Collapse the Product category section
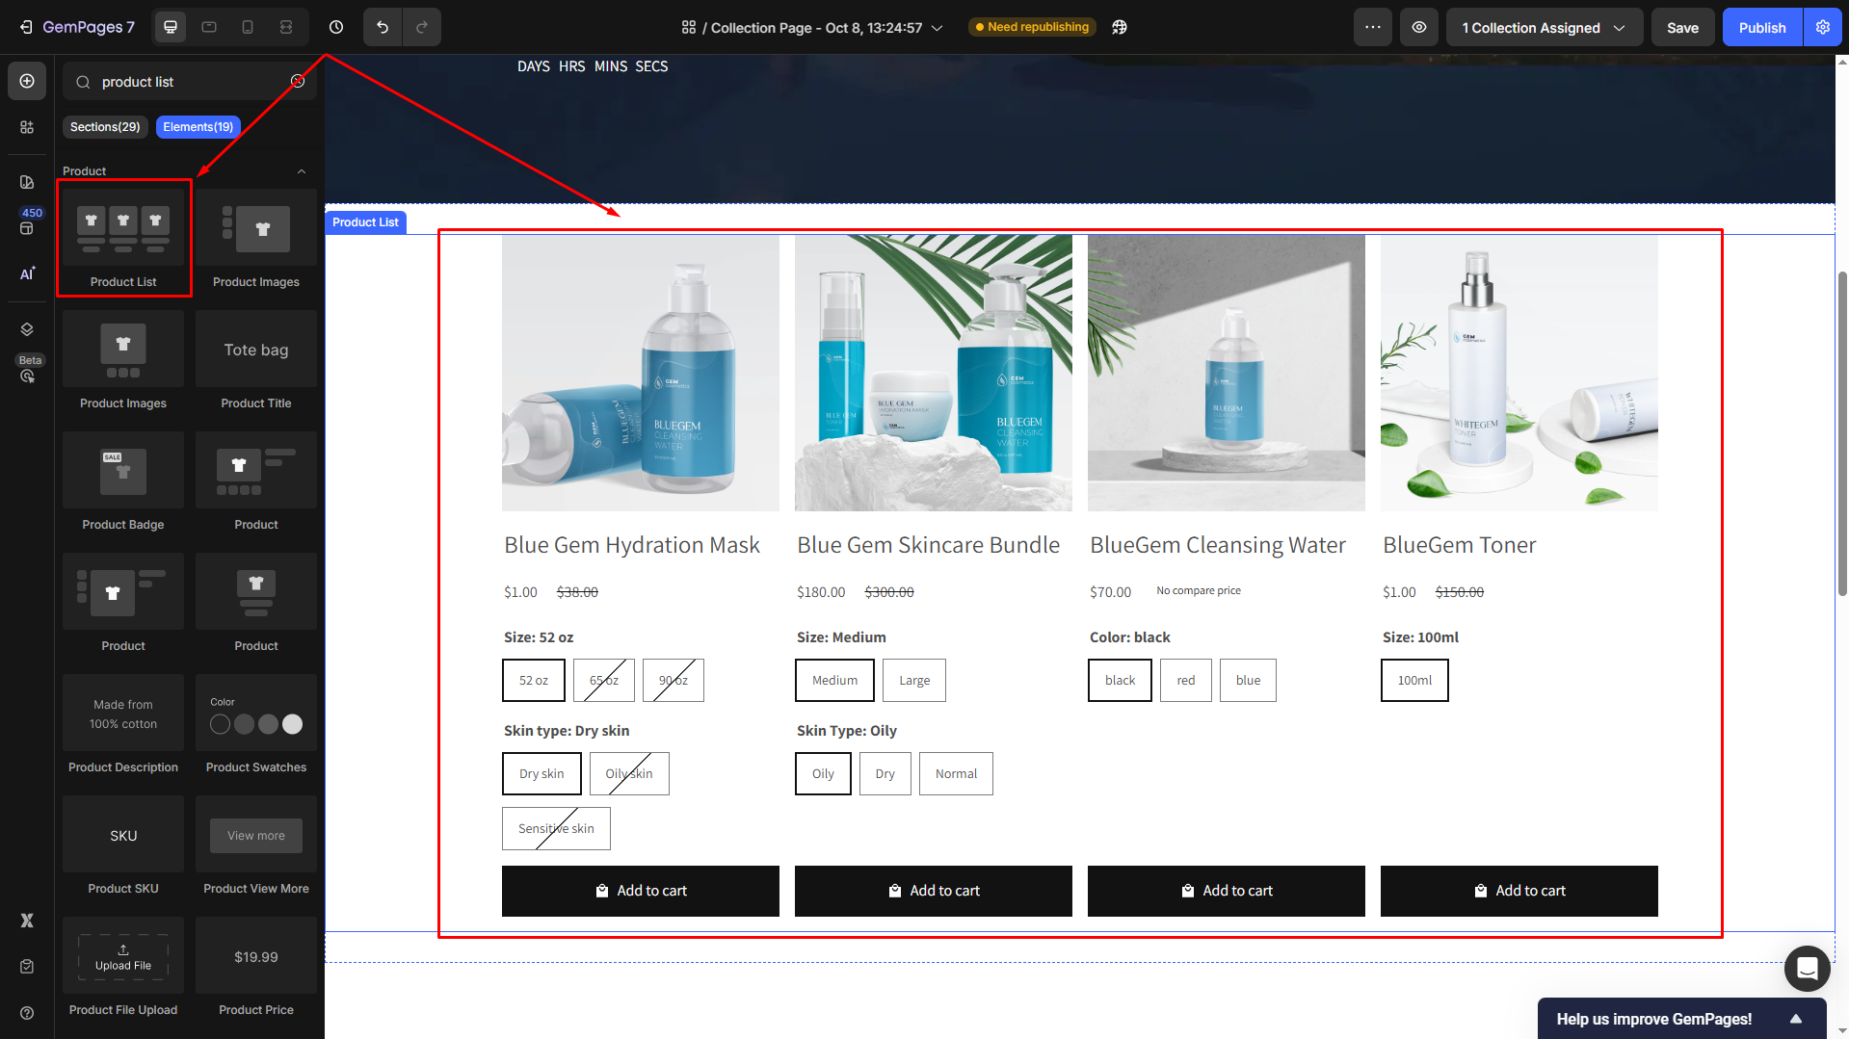 302,171
